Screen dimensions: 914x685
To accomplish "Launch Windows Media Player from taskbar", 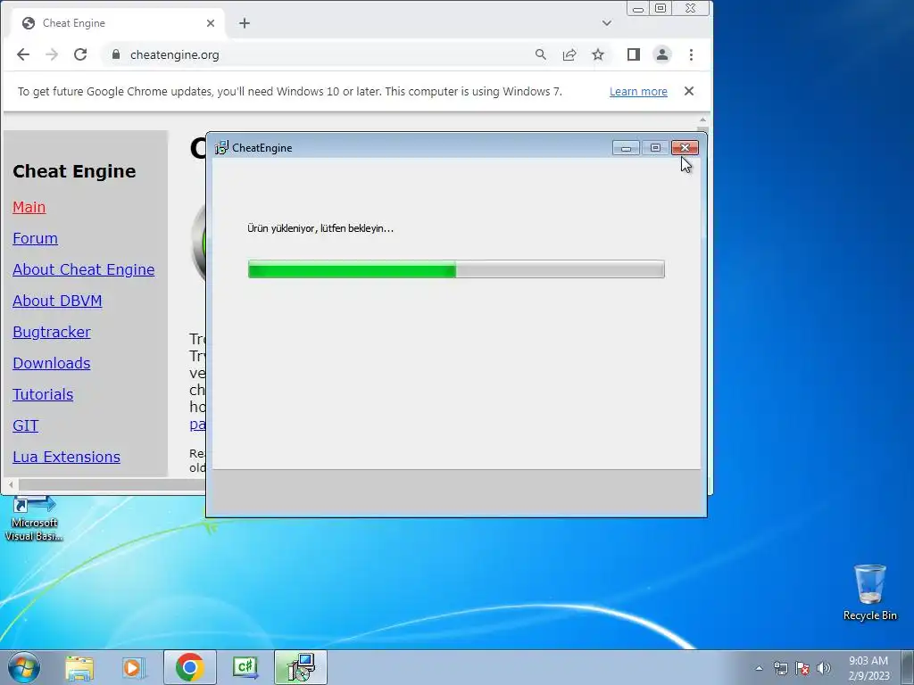I will (x=133, y=668).
